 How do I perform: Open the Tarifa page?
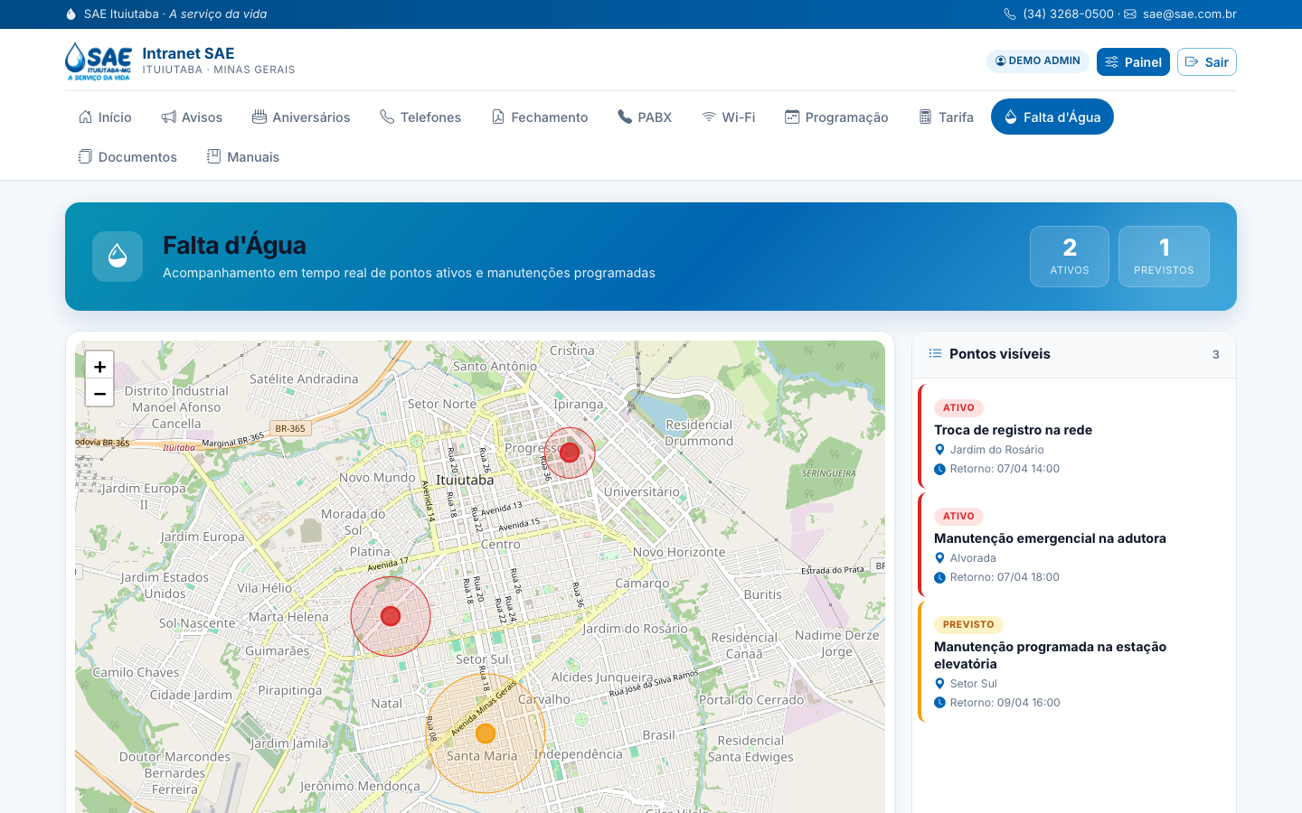coord(946,117)
